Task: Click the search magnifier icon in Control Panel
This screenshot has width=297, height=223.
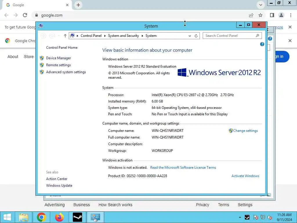Action: tap(257, 36)
